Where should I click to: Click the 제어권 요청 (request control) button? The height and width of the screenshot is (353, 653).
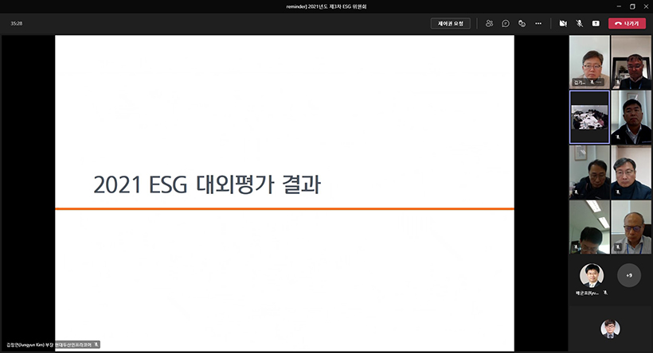450,24
